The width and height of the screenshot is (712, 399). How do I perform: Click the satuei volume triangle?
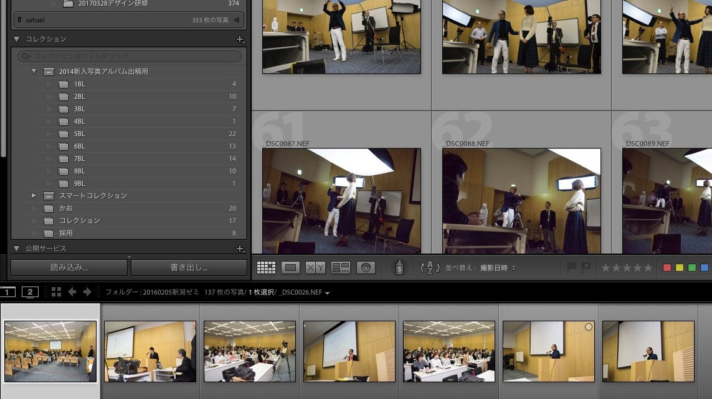point(236,20)
